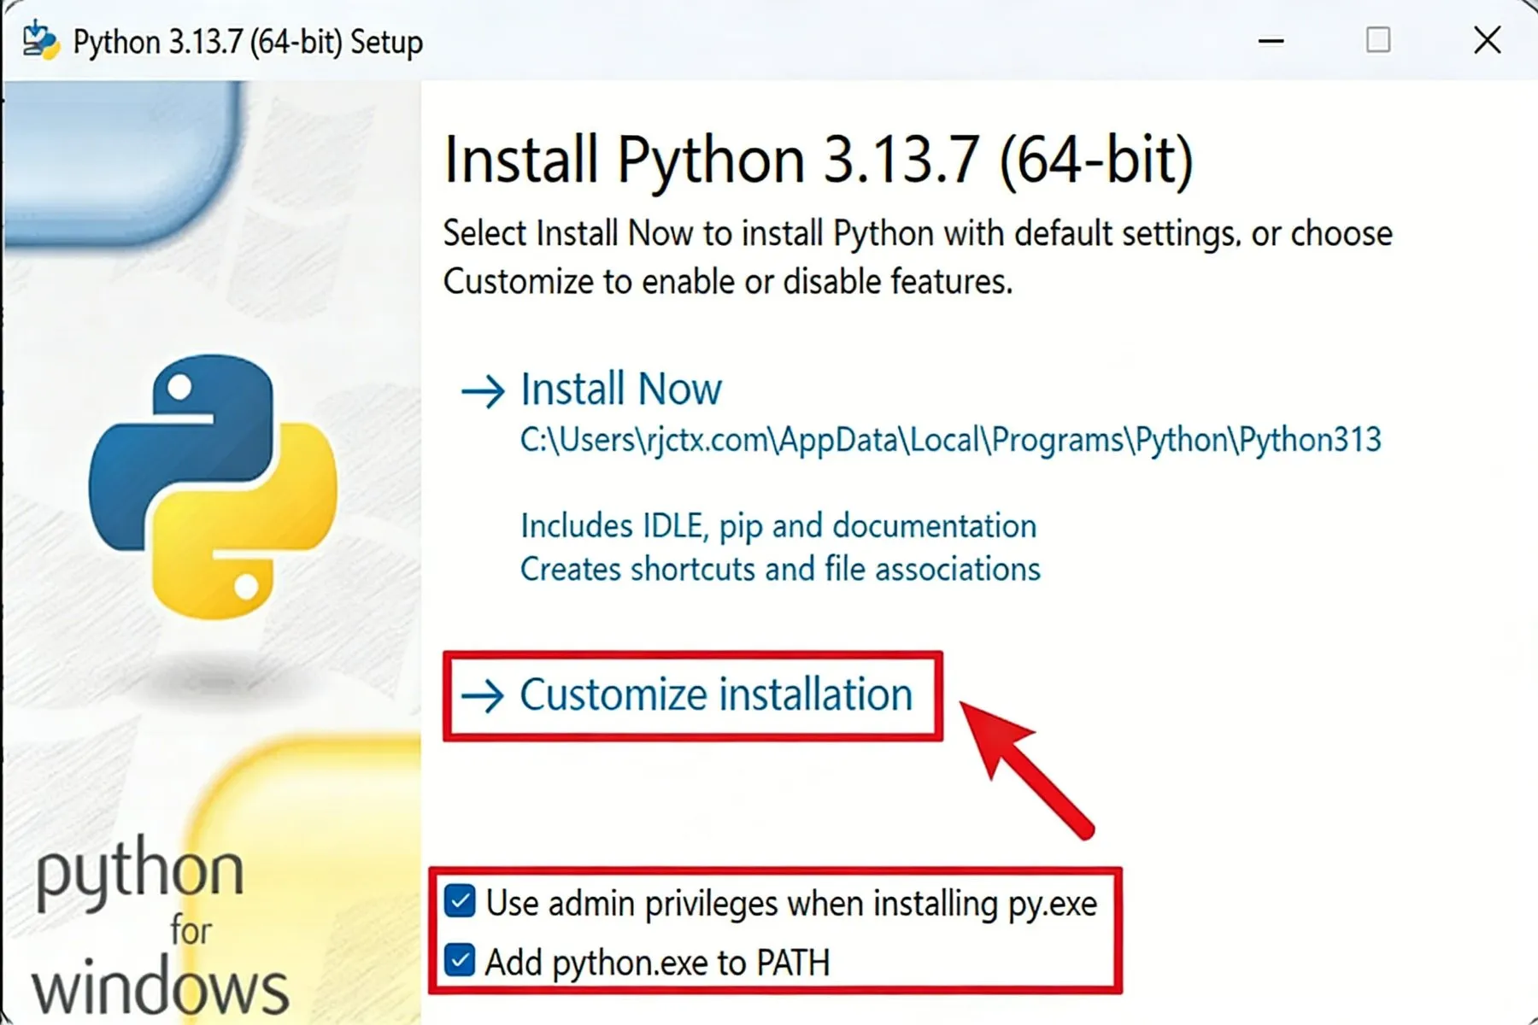
Task: Click 'Includes IDLE, pip and documentation' text
Action: [x=778, y=526]
